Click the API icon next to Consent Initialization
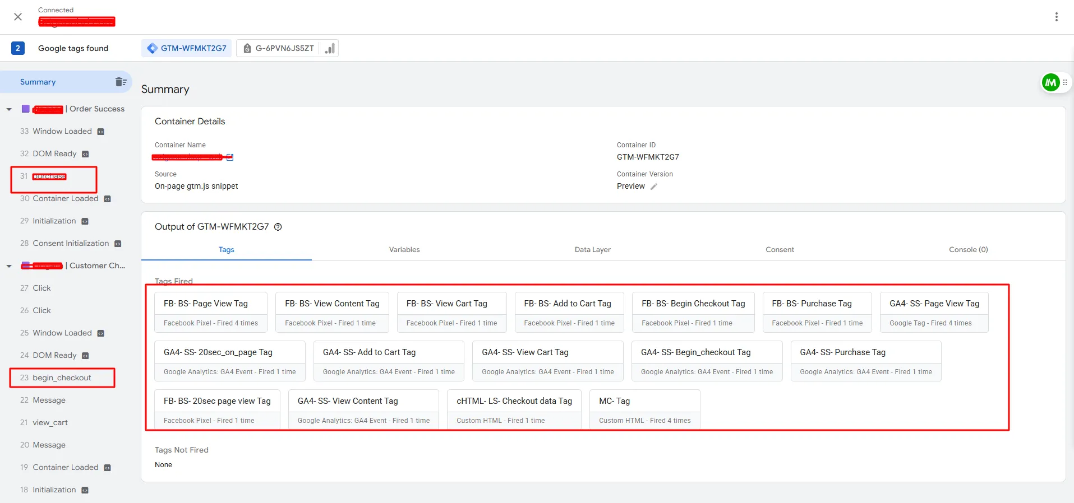 point(118,244)
